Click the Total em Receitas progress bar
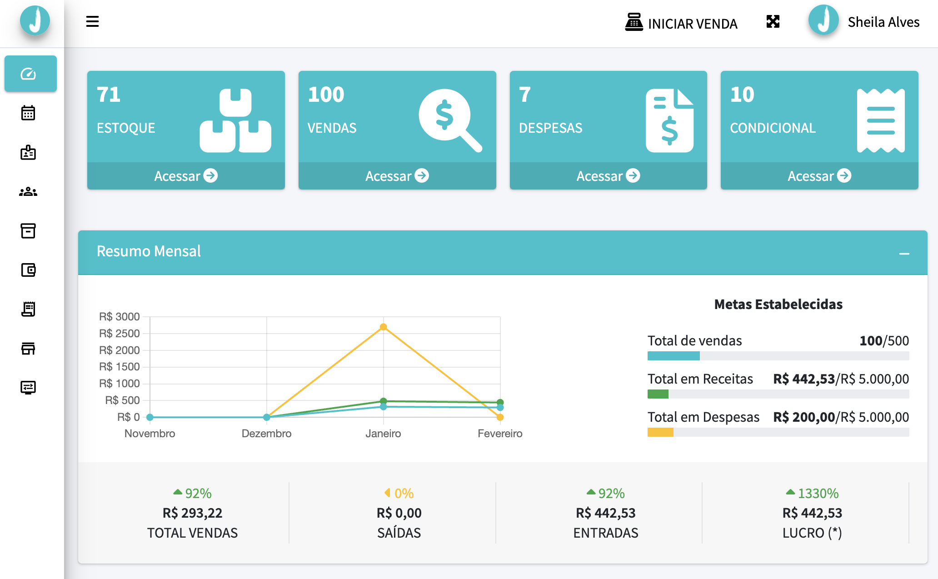 778,394
